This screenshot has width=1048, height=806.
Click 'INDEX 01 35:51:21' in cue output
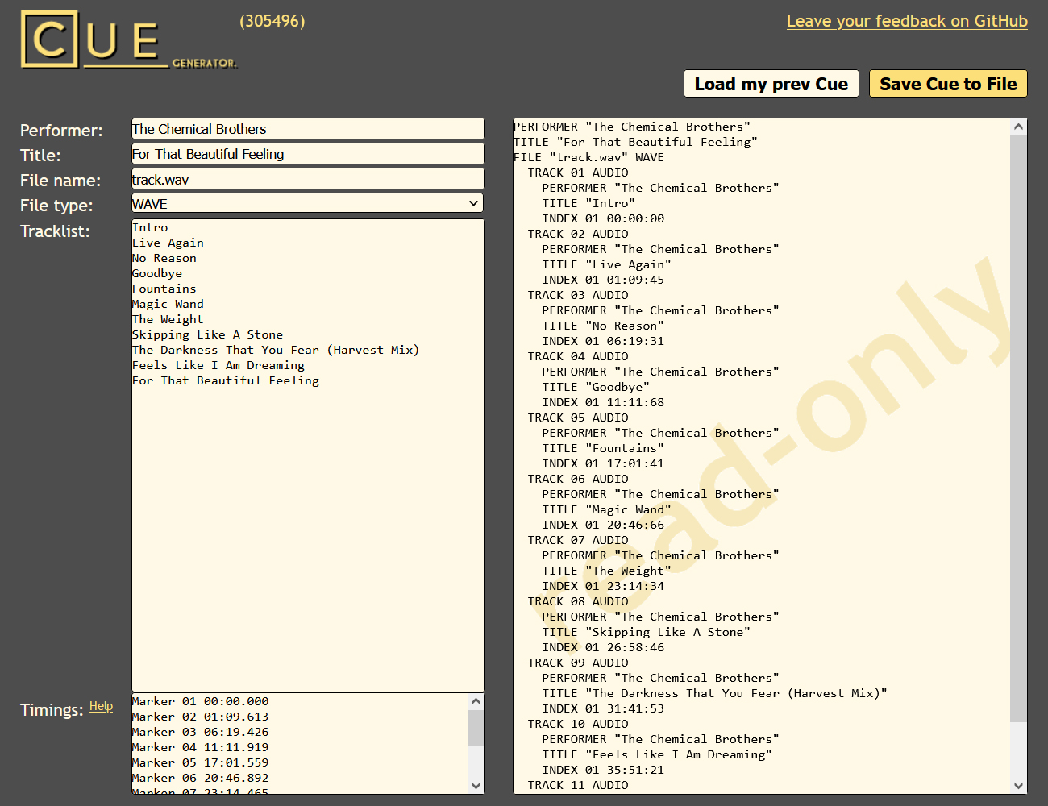603,770
